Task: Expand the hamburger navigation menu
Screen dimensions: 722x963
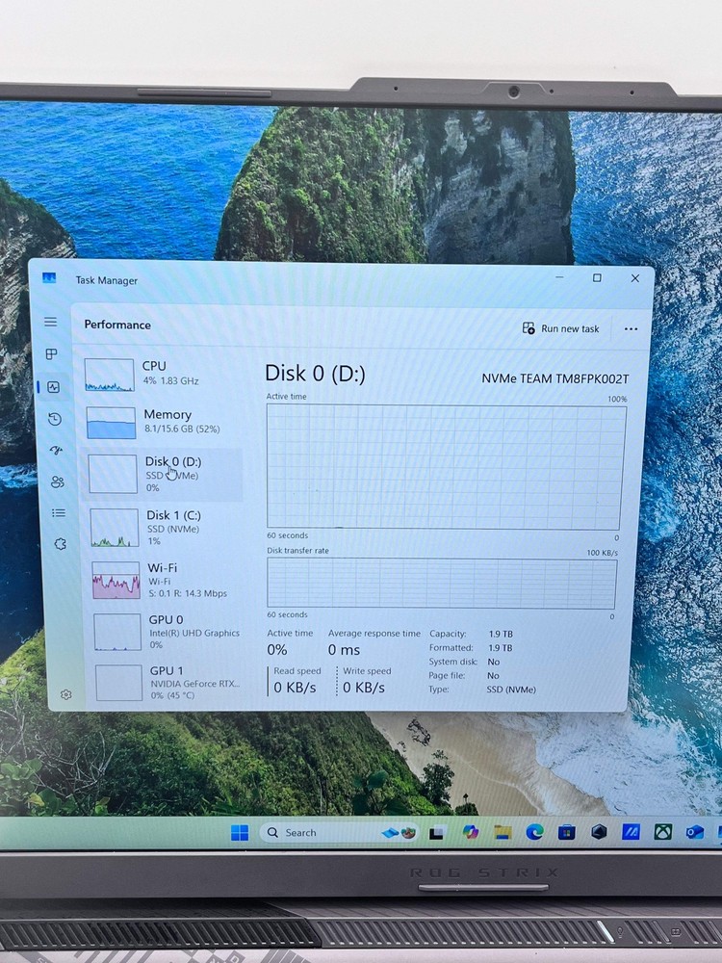Action: click(x=51, y=322)
